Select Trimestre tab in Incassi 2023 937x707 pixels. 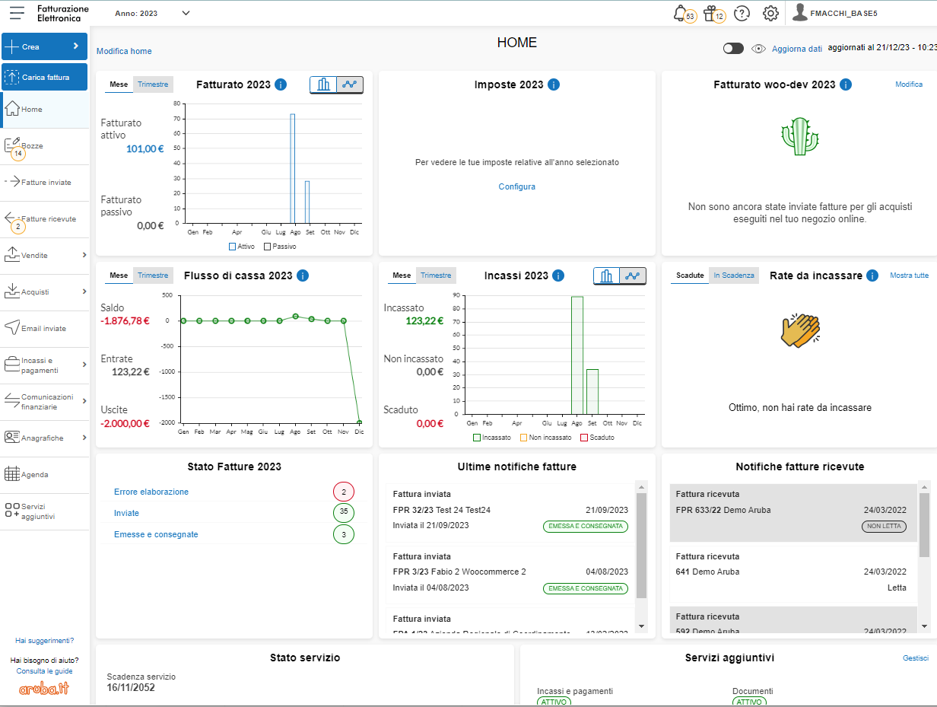[436, 275]
